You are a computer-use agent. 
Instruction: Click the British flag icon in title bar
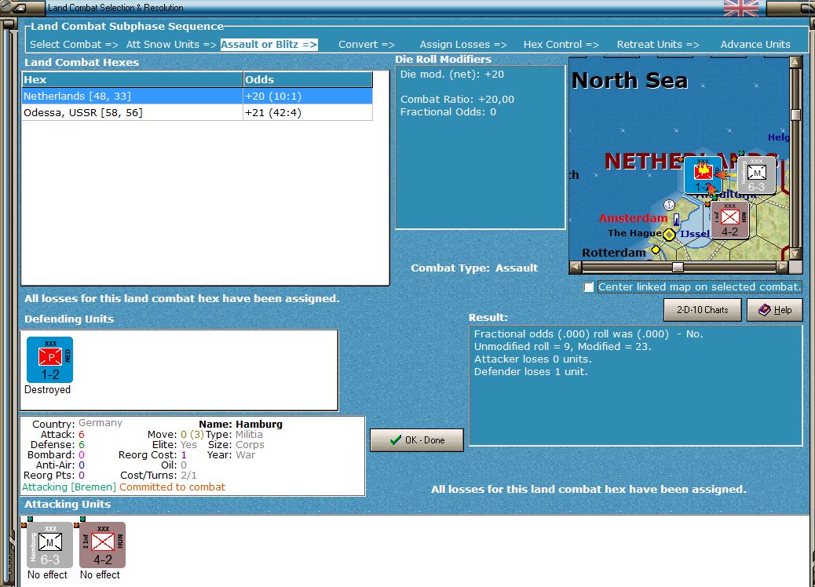(740, 9)
